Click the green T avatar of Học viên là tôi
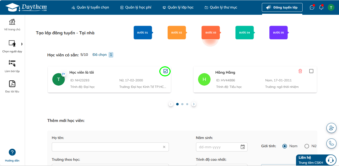339x166 pixels. click(59, 79)
